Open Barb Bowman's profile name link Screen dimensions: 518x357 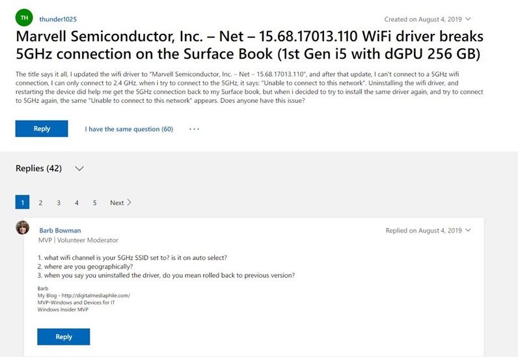[60, 230]
